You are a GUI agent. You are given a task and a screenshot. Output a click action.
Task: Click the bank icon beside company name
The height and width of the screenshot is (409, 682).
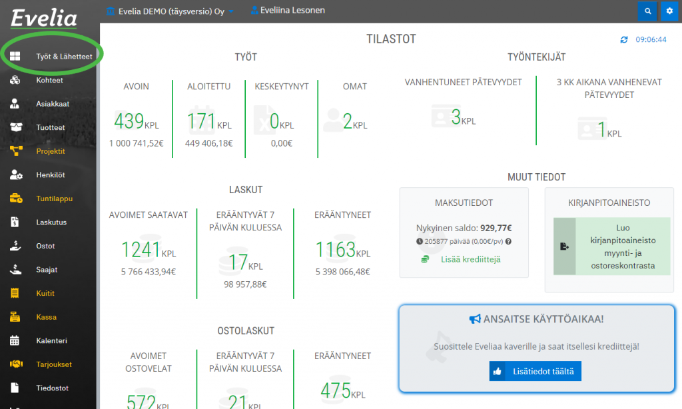point(111,11)
